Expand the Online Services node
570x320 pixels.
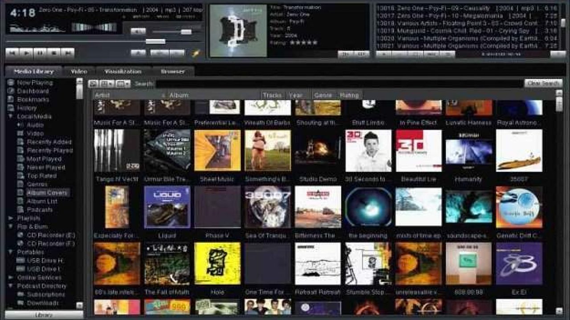click(x=10, y=277)
